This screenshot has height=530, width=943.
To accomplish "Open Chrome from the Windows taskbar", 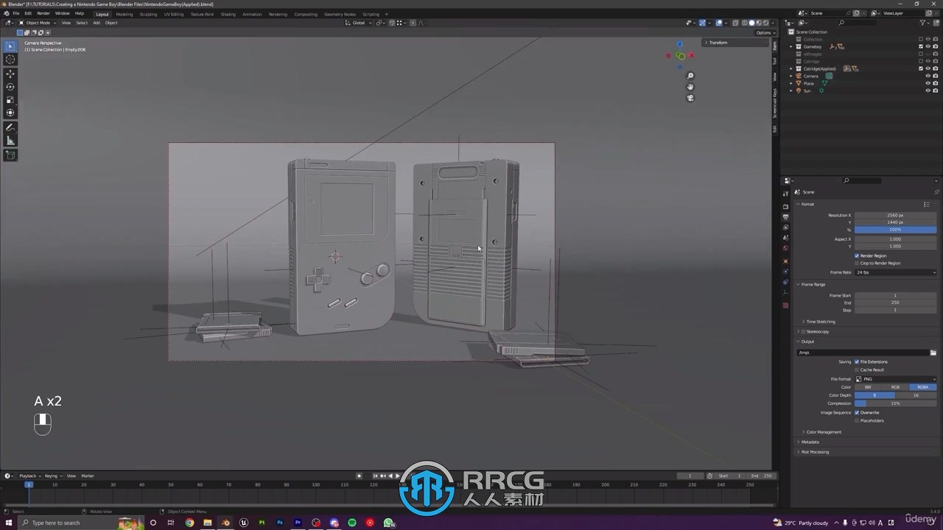I will pos(189,523).
